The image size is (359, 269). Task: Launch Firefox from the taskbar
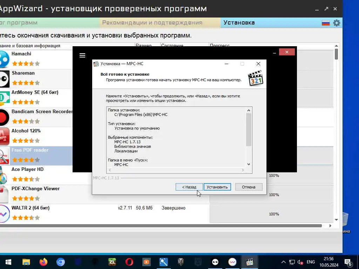click(43, 262)
